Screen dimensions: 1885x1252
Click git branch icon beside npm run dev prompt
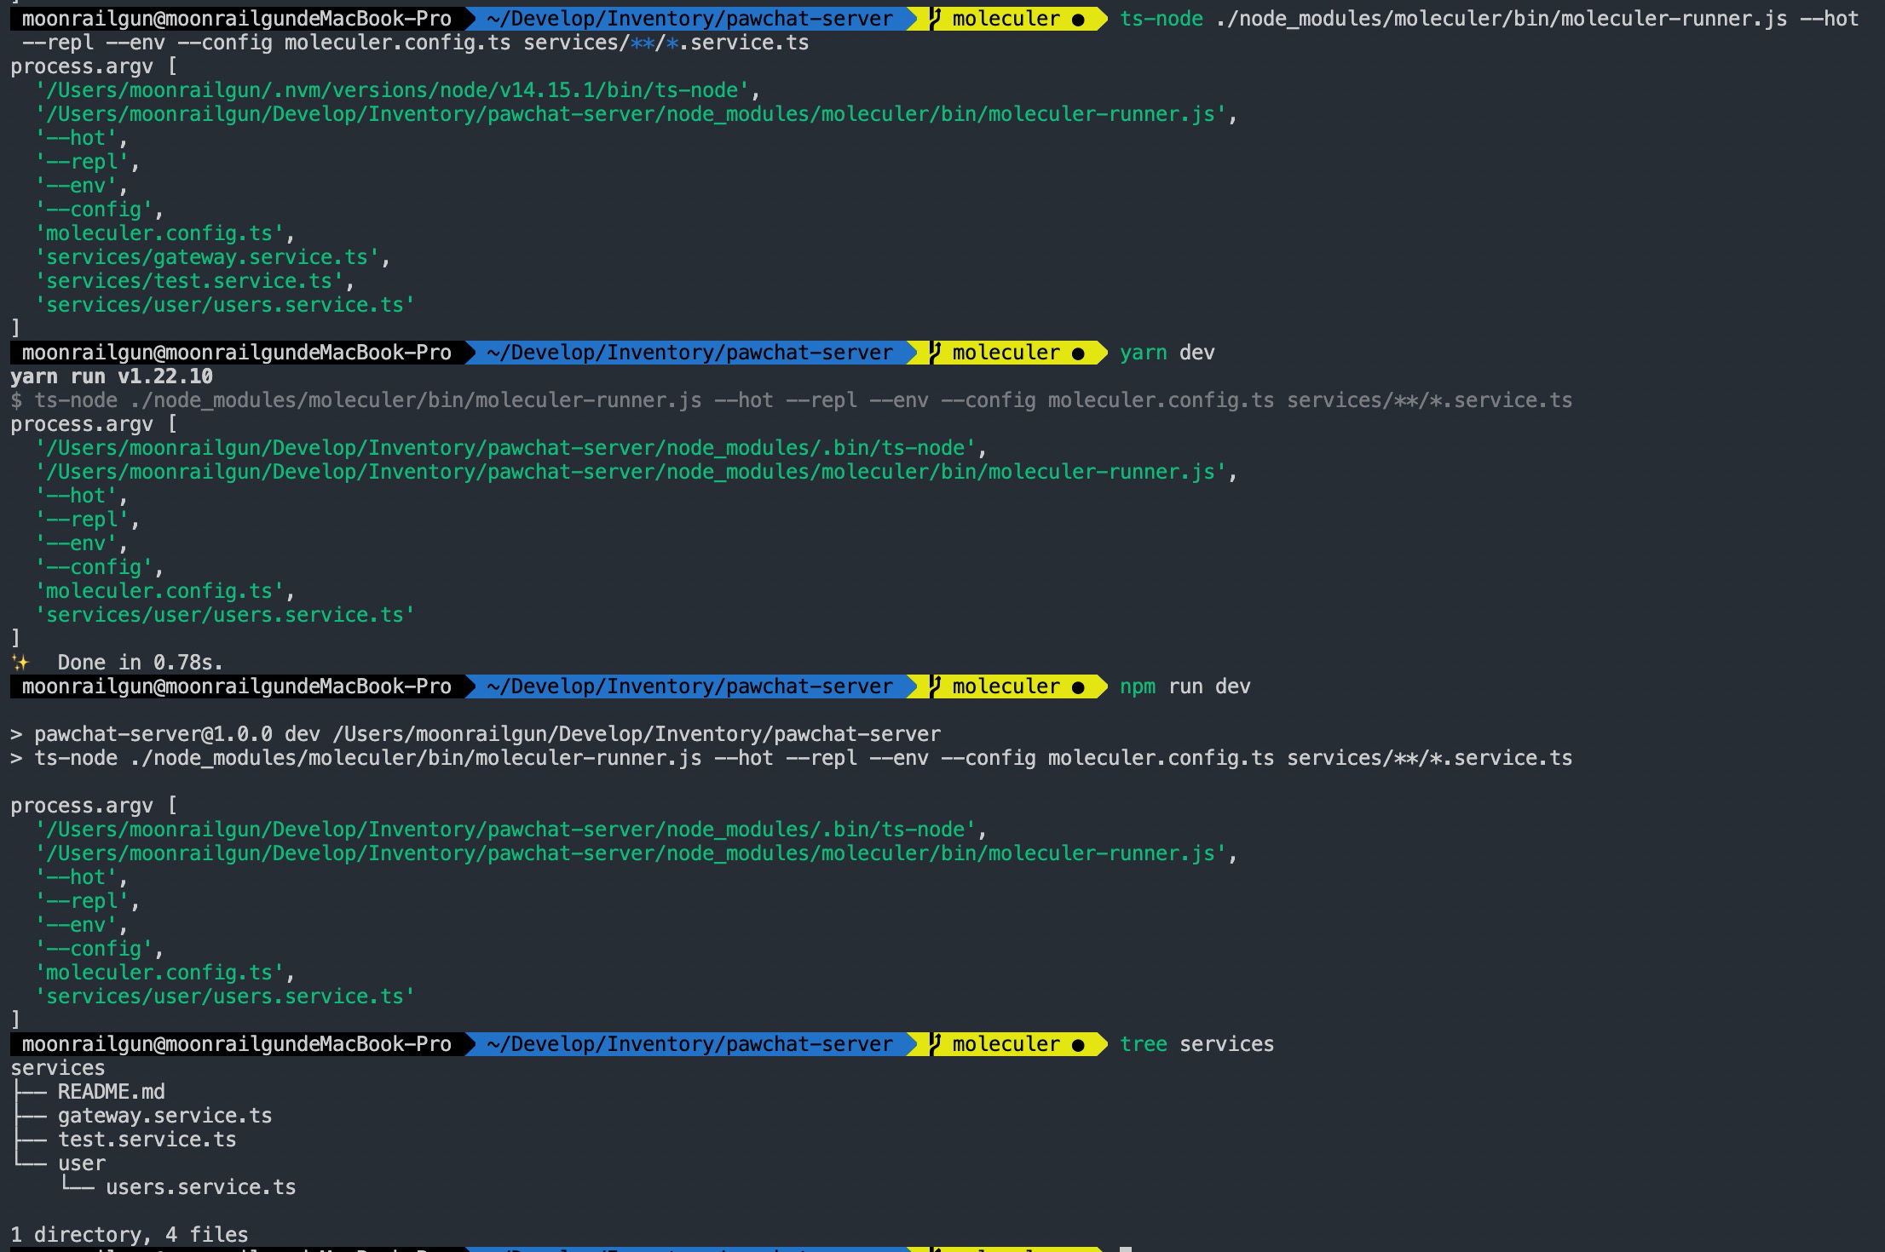(936, 686)
